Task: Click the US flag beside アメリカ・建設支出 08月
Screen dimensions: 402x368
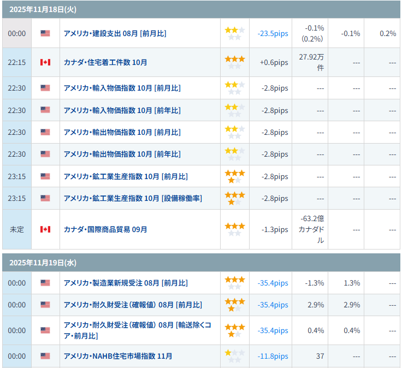Action: (45, 33)
